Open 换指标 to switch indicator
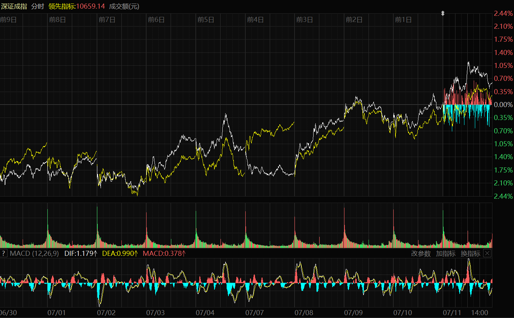 tap(470, 253)
